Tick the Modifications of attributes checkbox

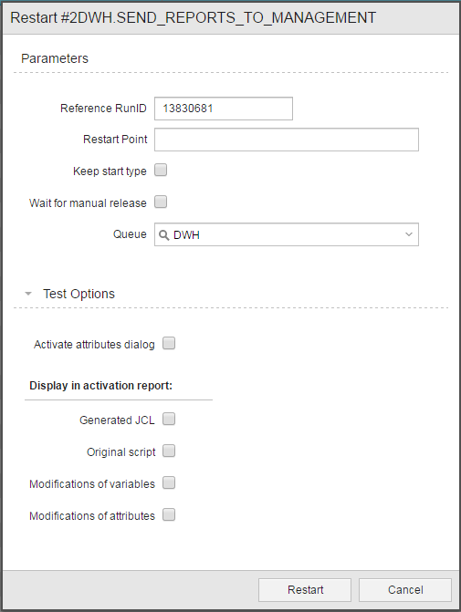169,514
